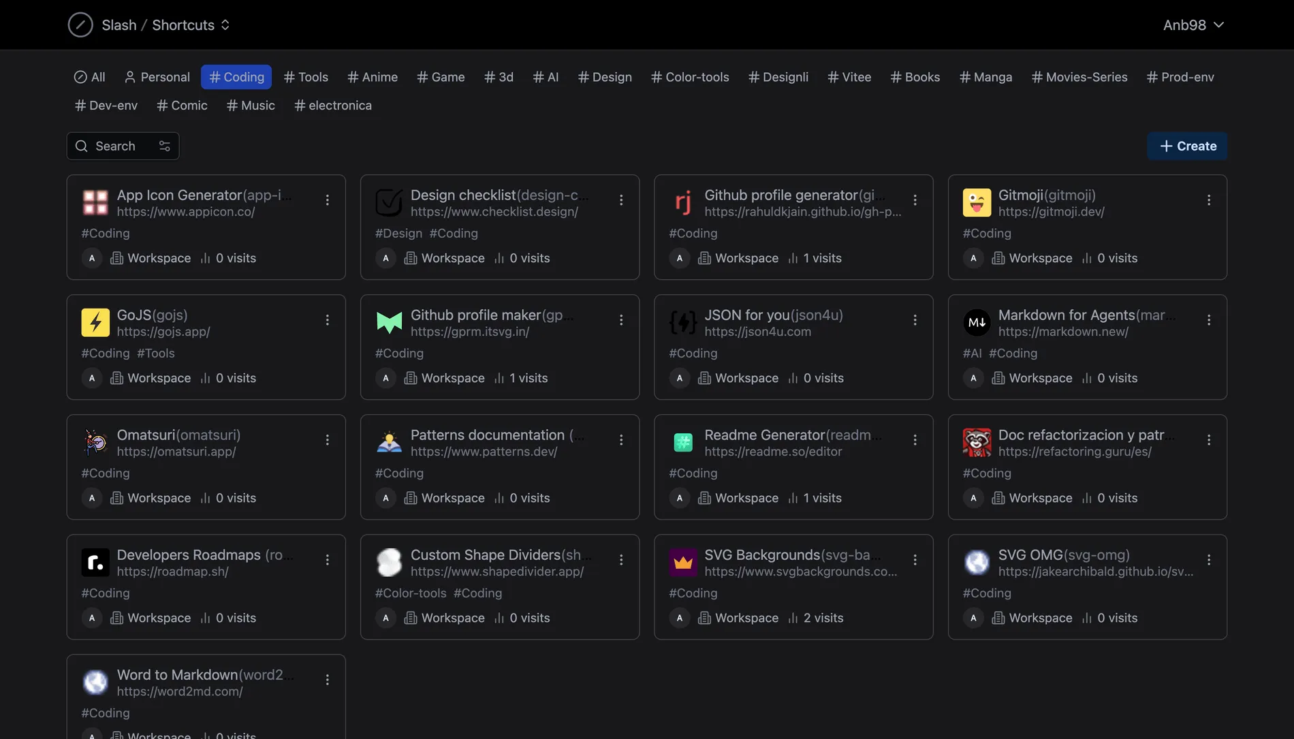Open three-dot menu on Omatsuri card
This screenshot has width=1294, height=739.
pyautogui.click(x=328, y=440)
